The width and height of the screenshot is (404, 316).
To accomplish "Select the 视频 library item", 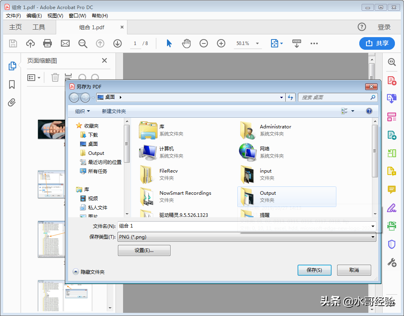I will pos(89,198).
